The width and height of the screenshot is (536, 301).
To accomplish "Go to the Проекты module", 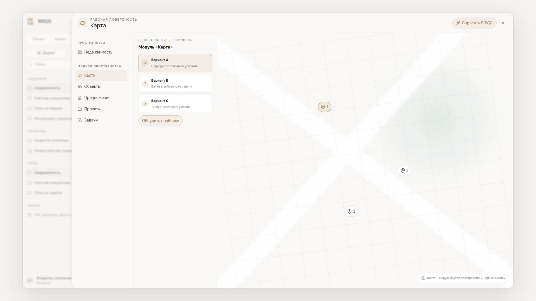I will (x=101, y=109).
